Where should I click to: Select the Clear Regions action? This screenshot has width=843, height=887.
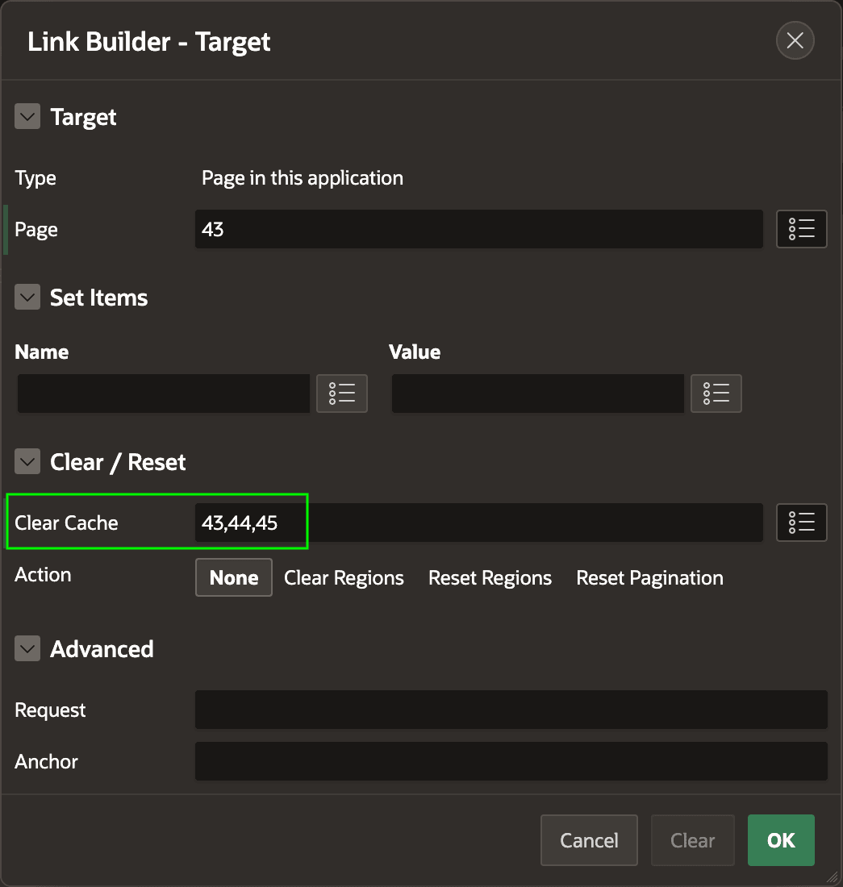pyautogui.click(x=344, y=577)
